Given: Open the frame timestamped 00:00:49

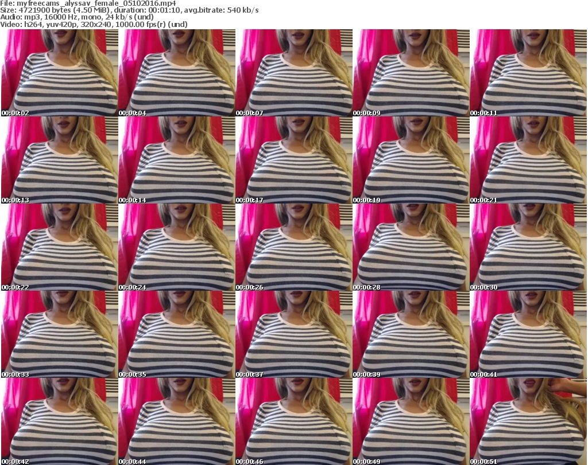Looking at the screenshot, I should (x=411, y=421).
